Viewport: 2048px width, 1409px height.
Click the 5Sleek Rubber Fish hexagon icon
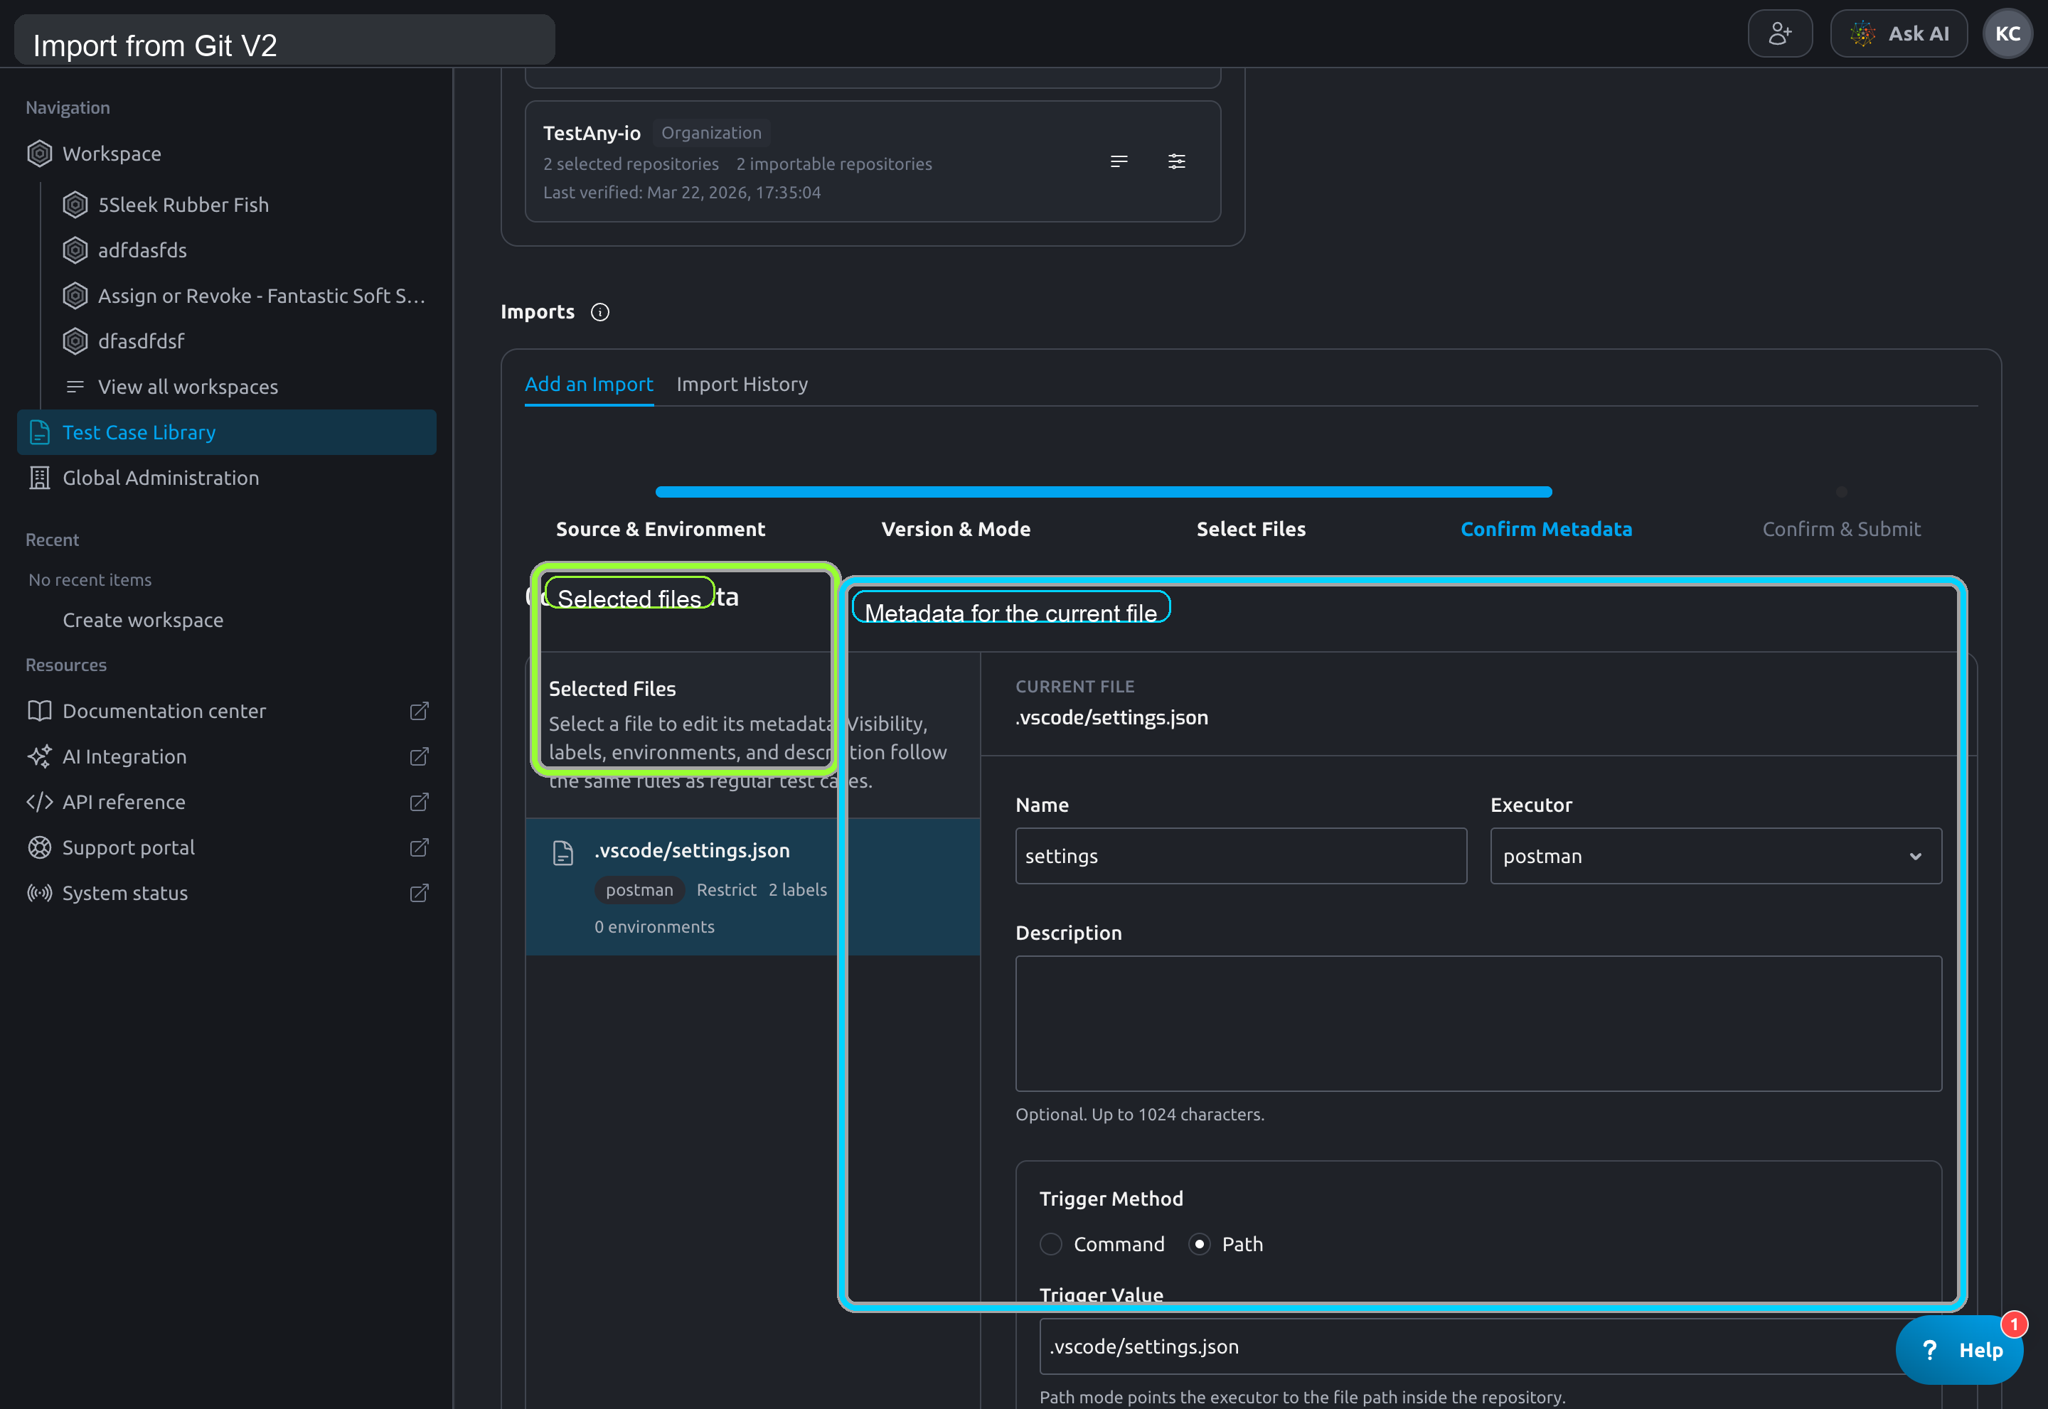(75, 205)
